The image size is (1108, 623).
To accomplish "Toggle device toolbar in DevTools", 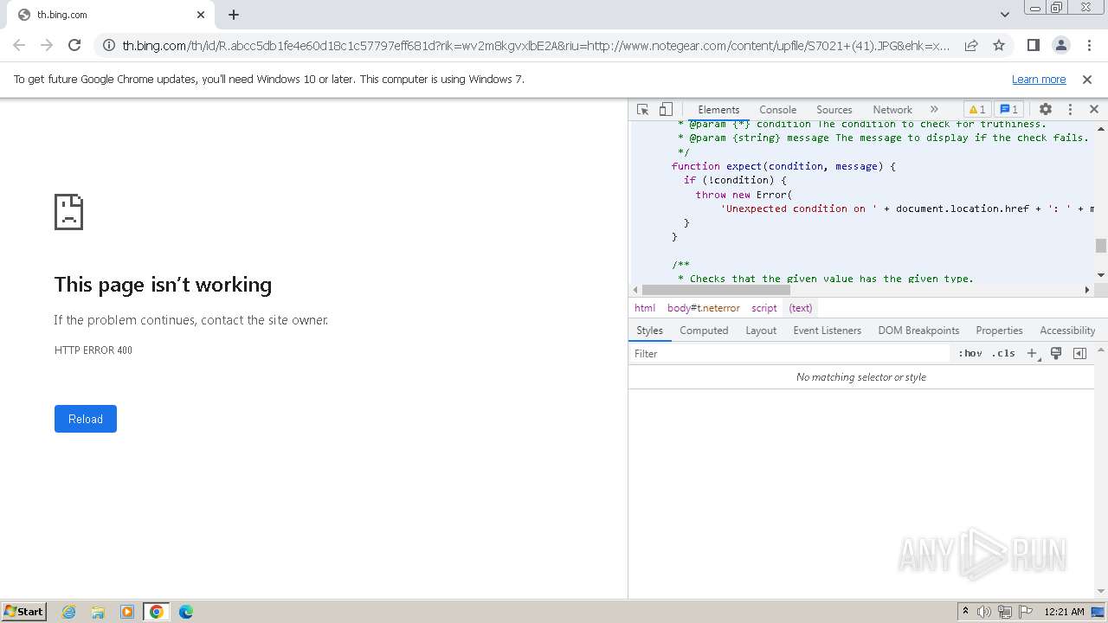I will point(666,110).
